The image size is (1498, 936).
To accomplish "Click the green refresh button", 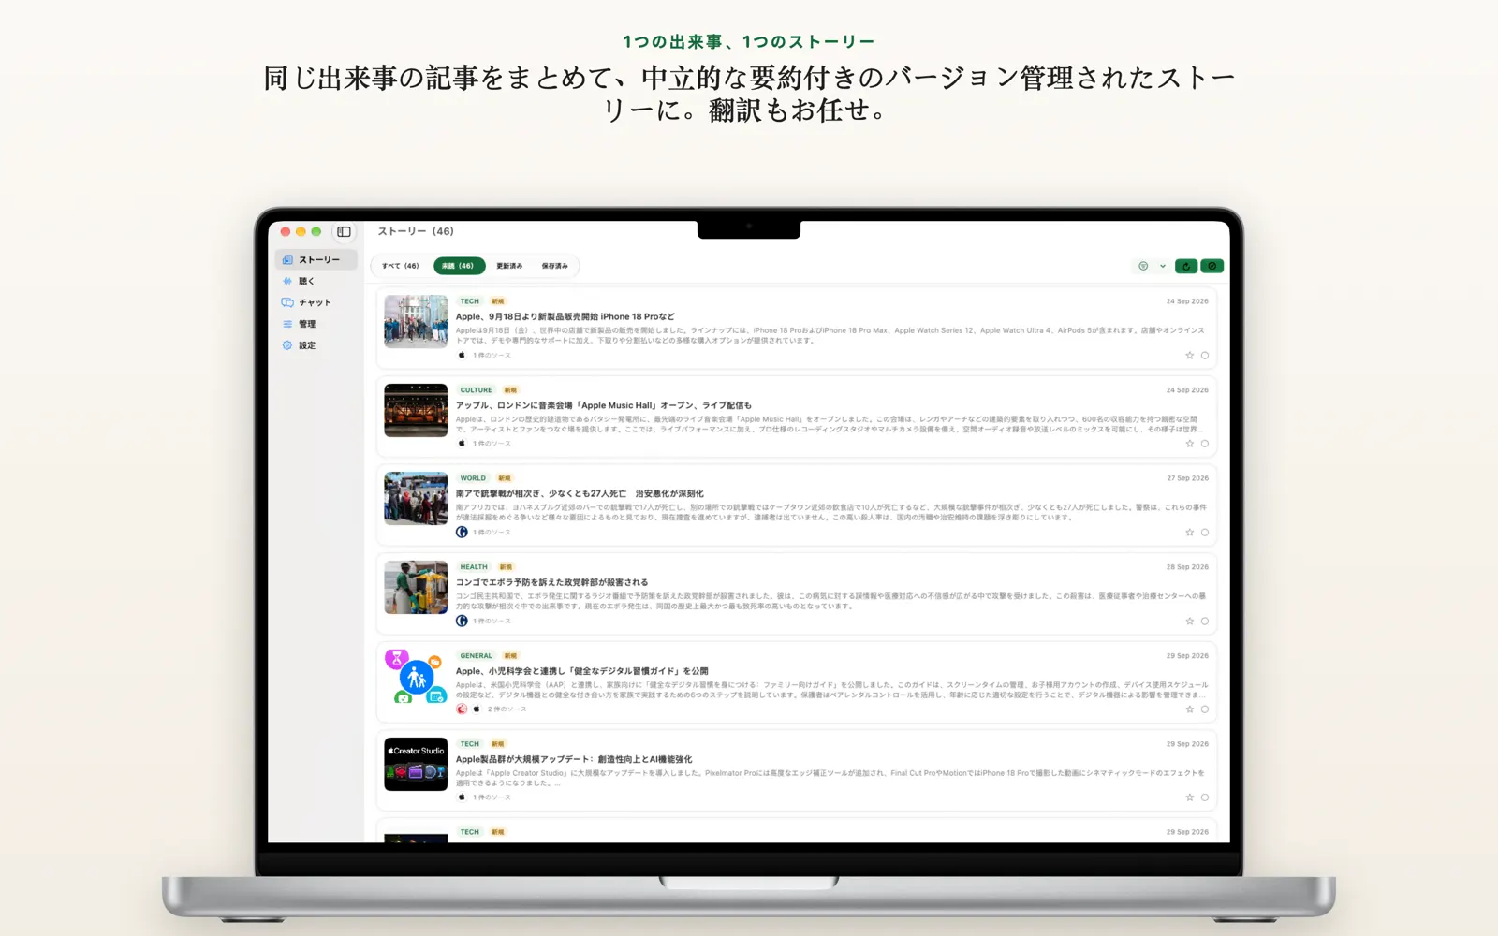I will (1186, 266).
